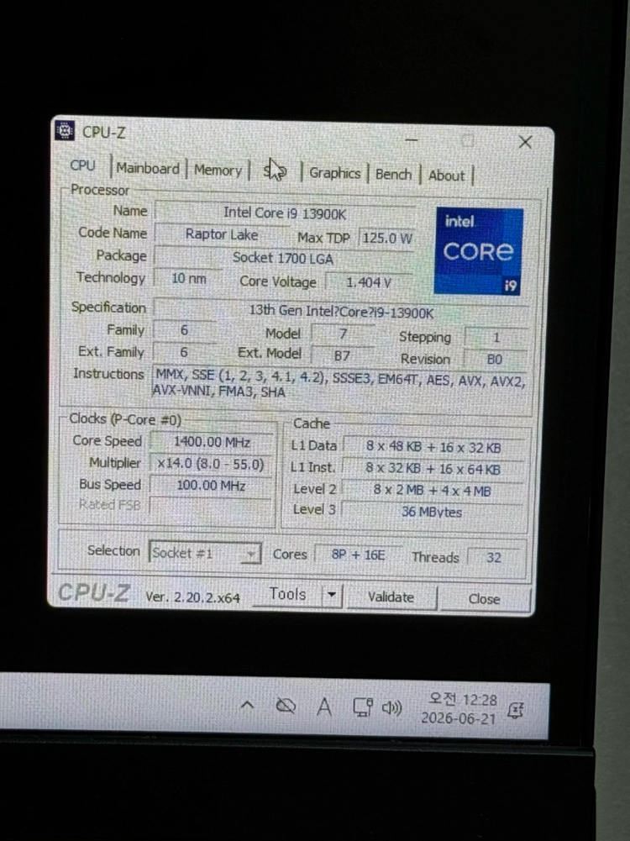
Task: Click the Model value 7
Action: [343, 334]
